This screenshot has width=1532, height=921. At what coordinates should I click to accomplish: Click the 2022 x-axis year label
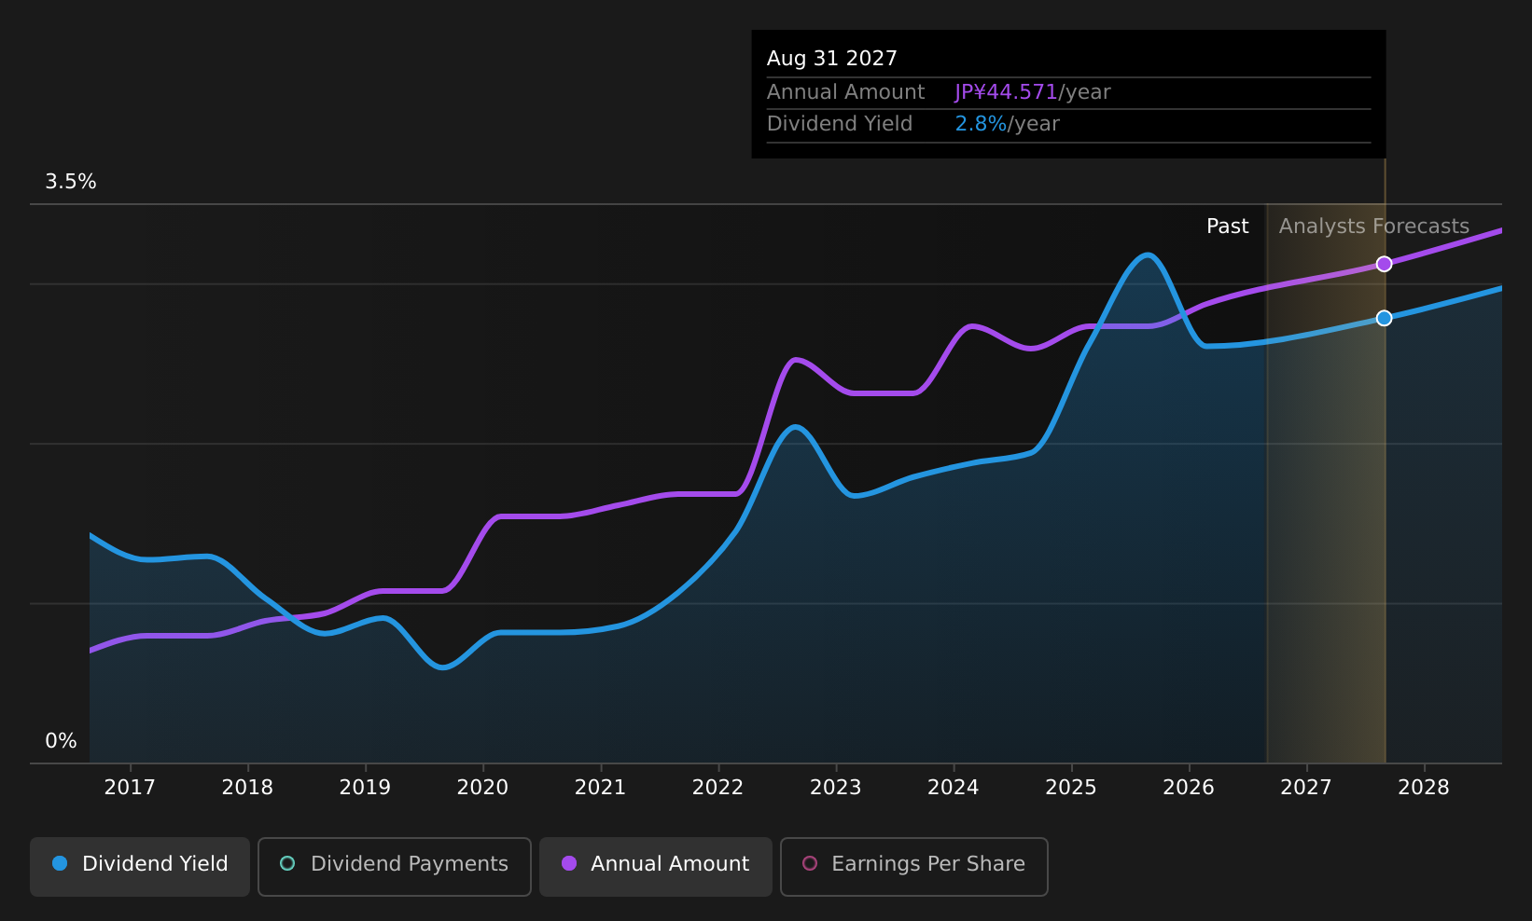point(717,788)
